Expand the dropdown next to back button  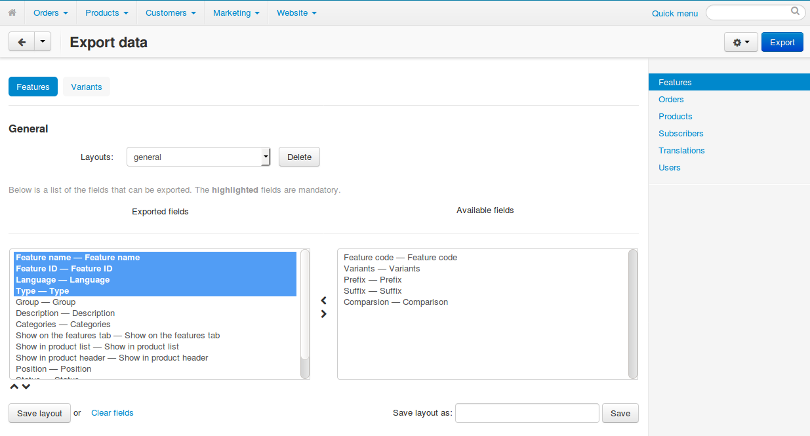(42, 42)
